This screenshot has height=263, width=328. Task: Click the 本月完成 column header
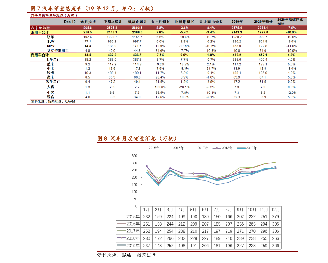point(88,22)
